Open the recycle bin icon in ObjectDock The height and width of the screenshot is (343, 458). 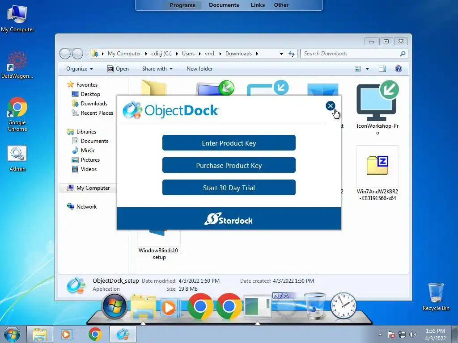click(314, 306)
